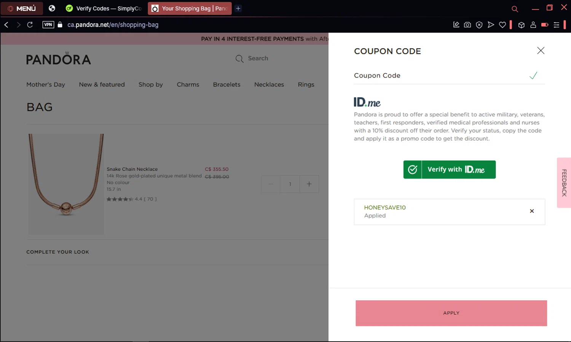
Task: Add page to bookmarks with heart icon
Action: (x=502, y=25)
